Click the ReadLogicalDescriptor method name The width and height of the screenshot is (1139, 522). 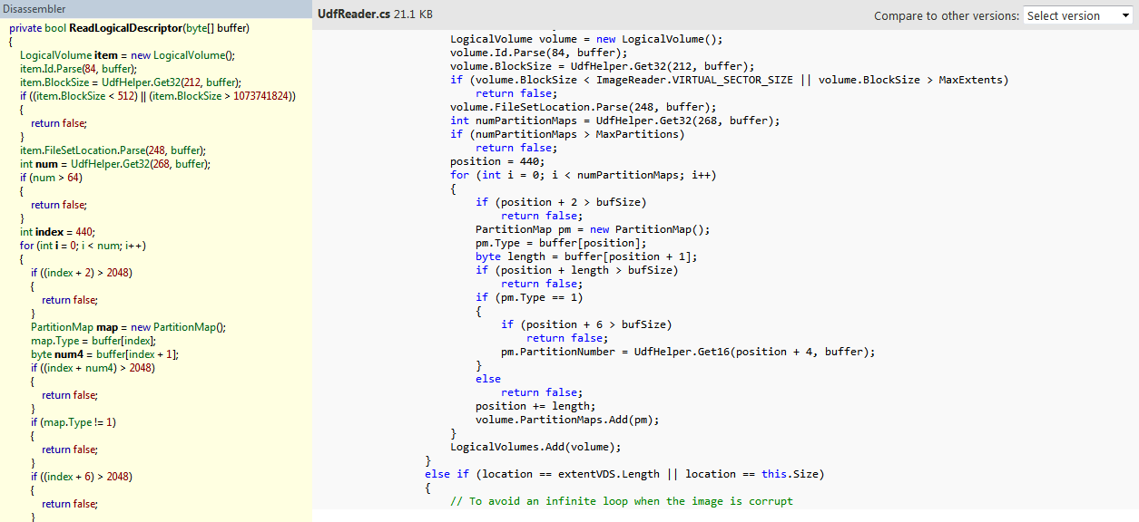click(x=125, y=28)
